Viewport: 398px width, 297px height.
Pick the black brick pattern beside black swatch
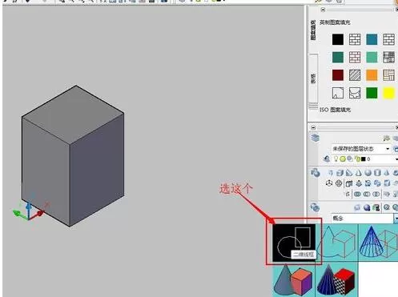[355, 39]
